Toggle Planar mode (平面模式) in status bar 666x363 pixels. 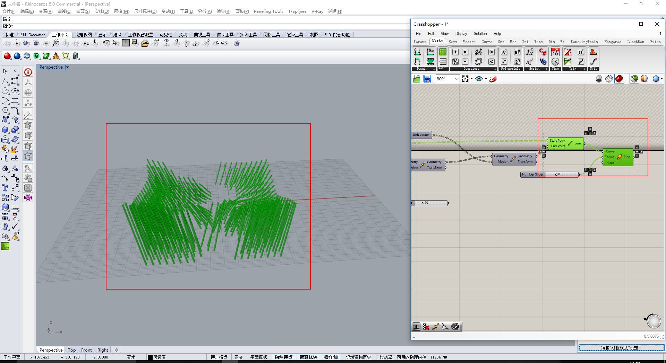click(258, 357)
